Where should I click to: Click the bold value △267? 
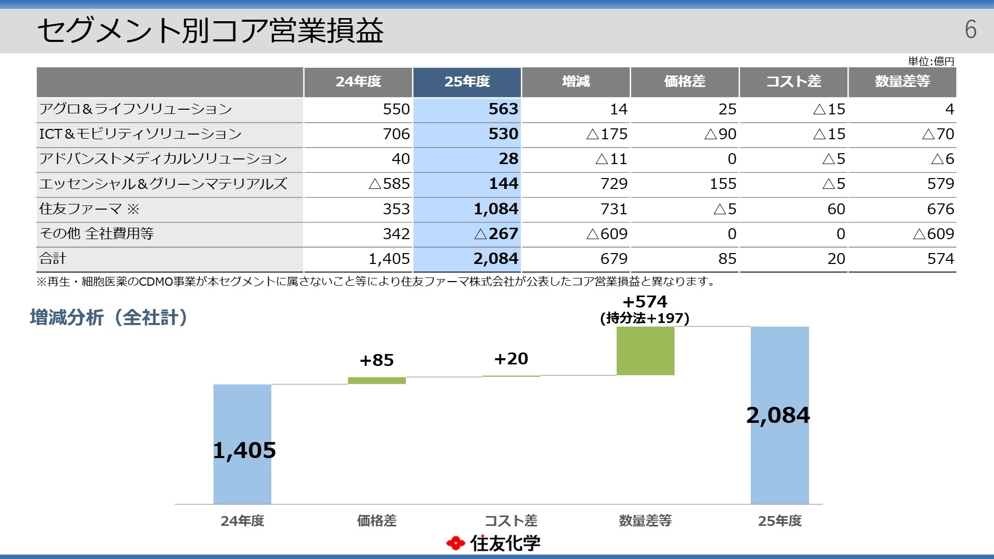(496, 234)
